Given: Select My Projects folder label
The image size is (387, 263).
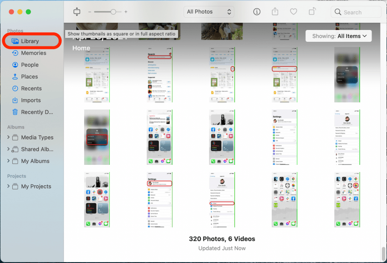Looking at the screenshot, I should click(x=36, y=186).
